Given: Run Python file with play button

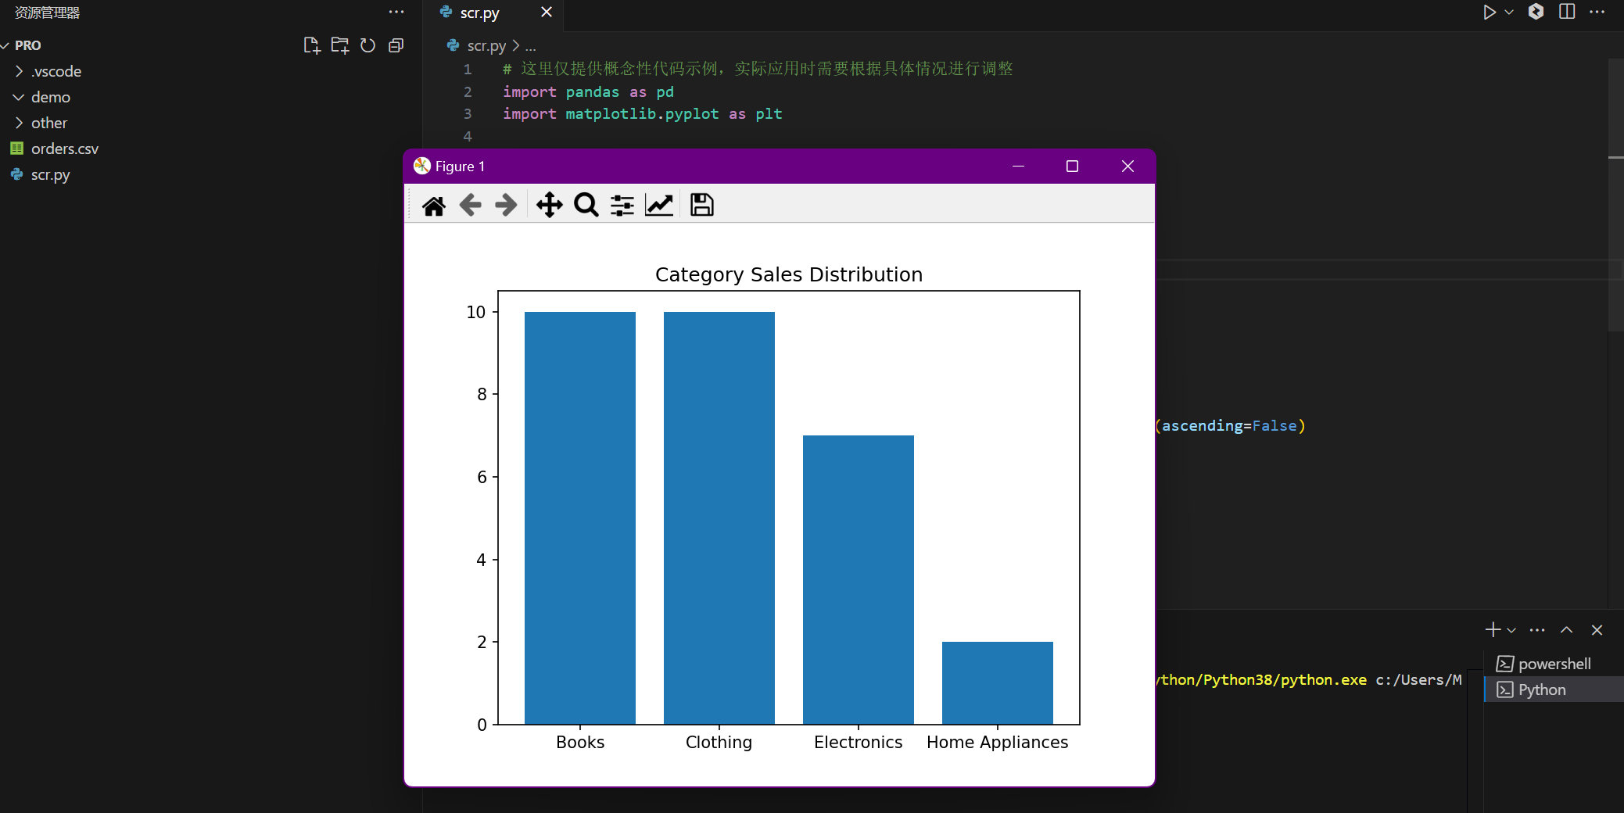Looking at the screenshot, I should click(1490, 12).
